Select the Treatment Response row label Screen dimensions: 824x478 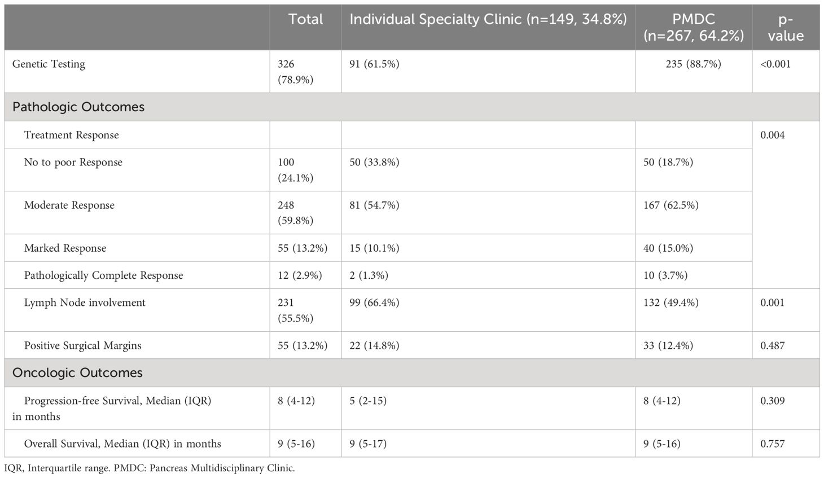[72, 135]
